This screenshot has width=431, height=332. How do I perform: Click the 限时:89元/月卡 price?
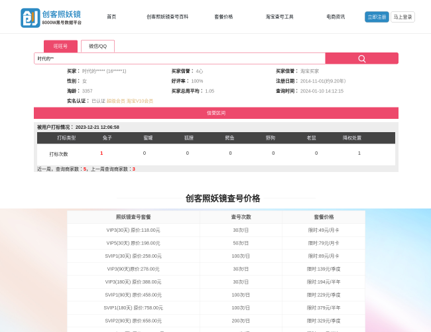(324, 256)
